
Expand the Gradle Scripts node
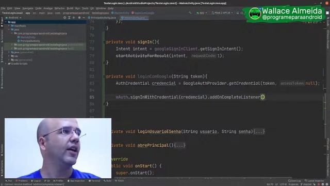pos(6,64)
